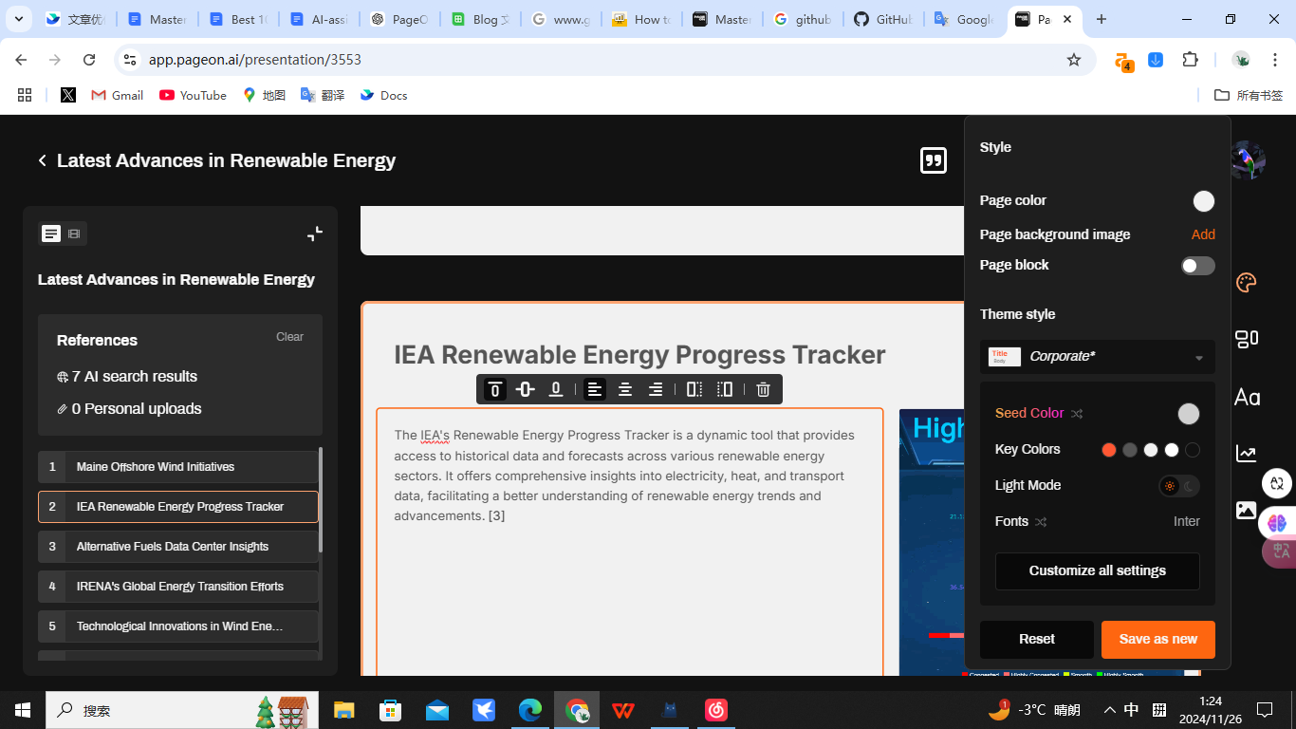1296x729 pixels.
Task: Select Technological Innovations in Wind Energy slide
Action: [178, 626]
